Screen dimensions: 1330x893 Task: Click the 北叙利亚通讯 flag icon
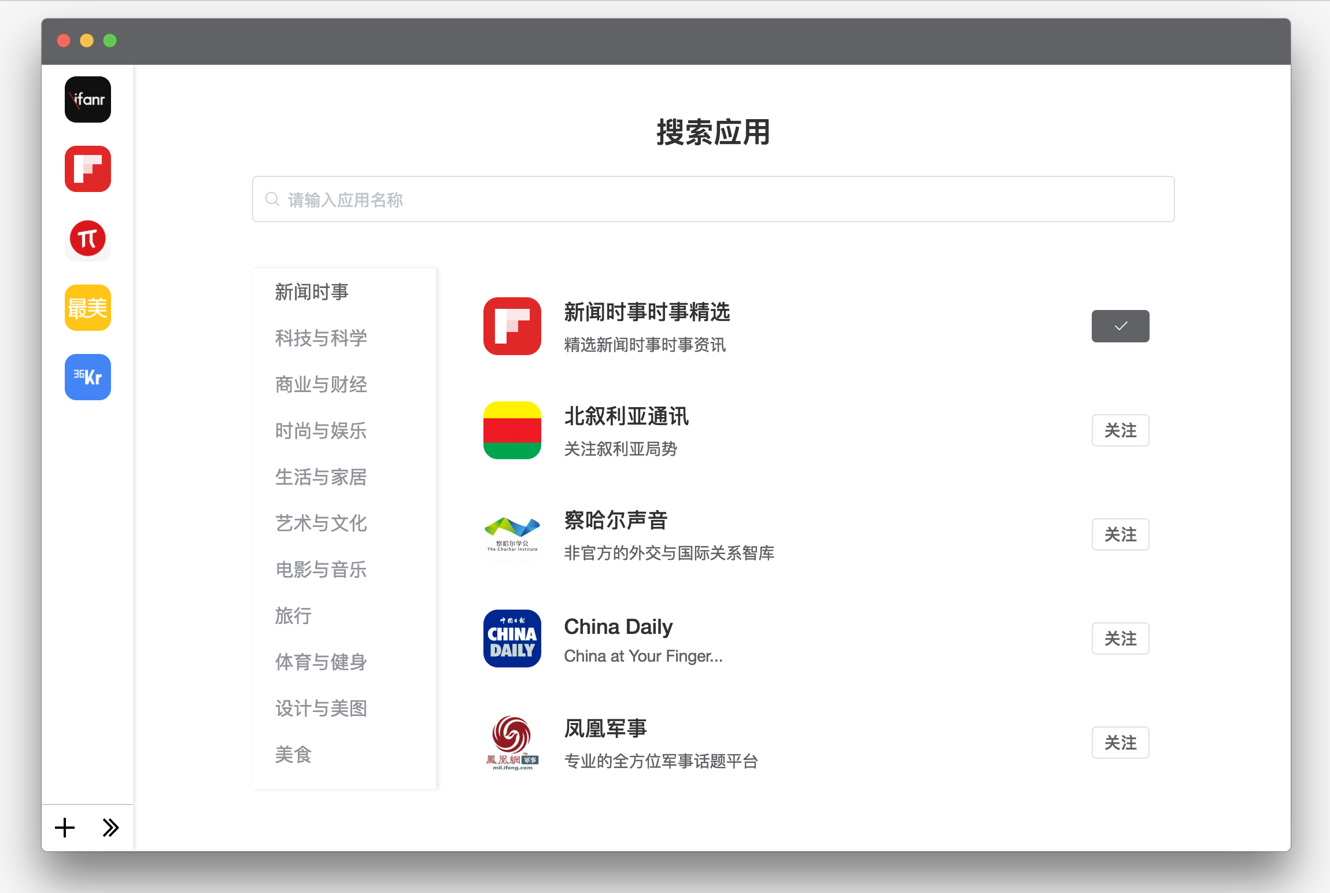(512, 430)
